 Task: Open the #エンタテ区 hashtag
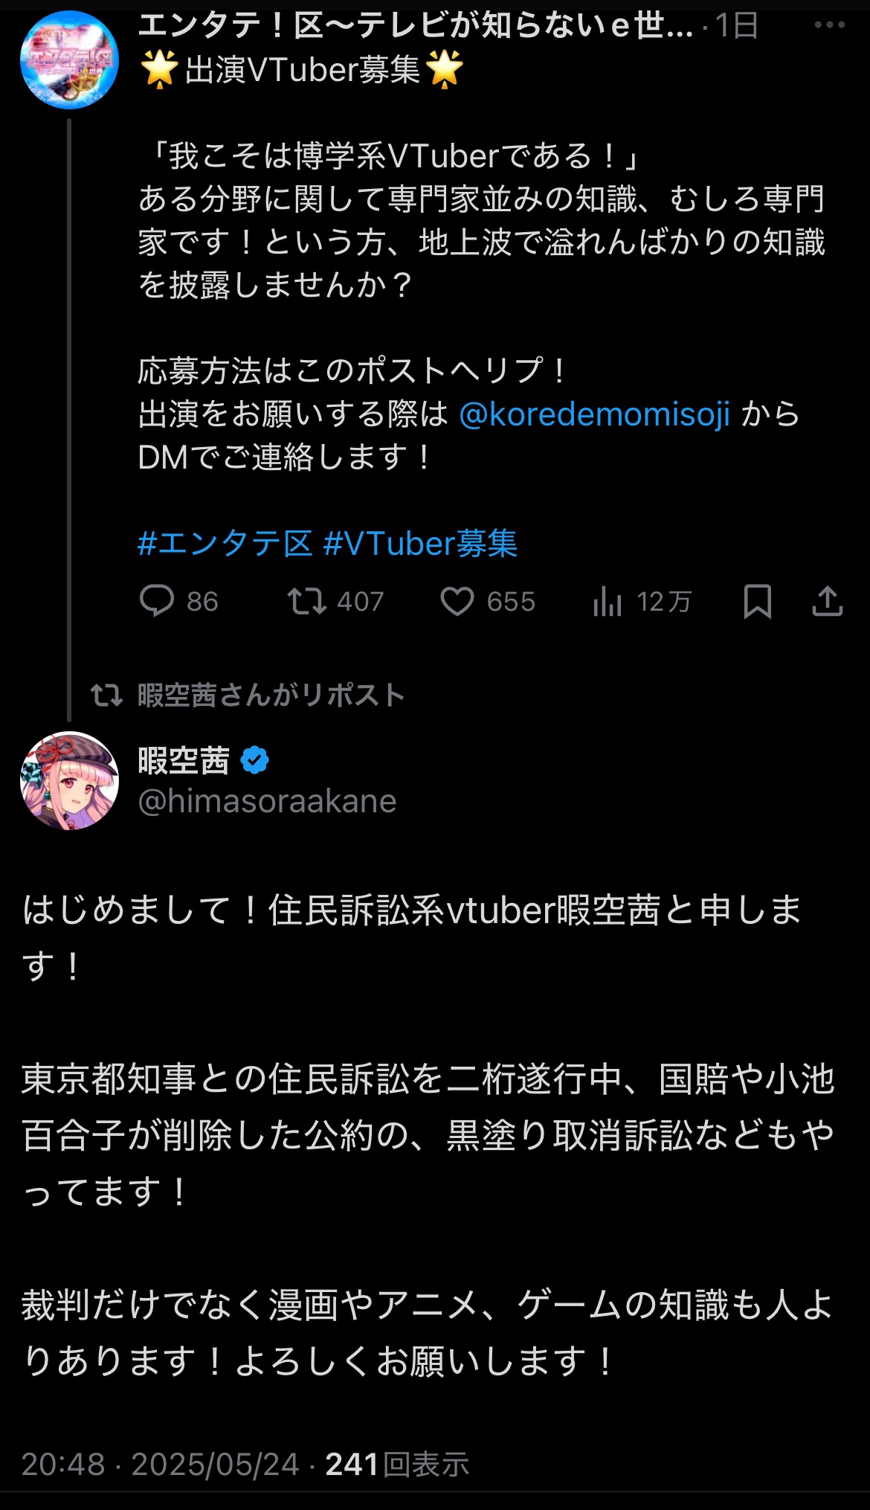pos(225,544)
